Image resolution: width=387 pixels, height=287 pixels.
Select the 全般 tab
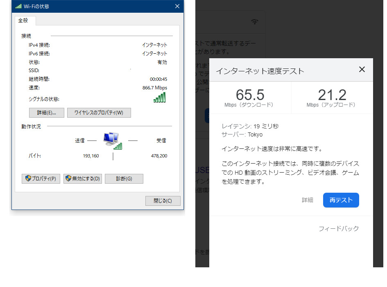coord(25,20)
